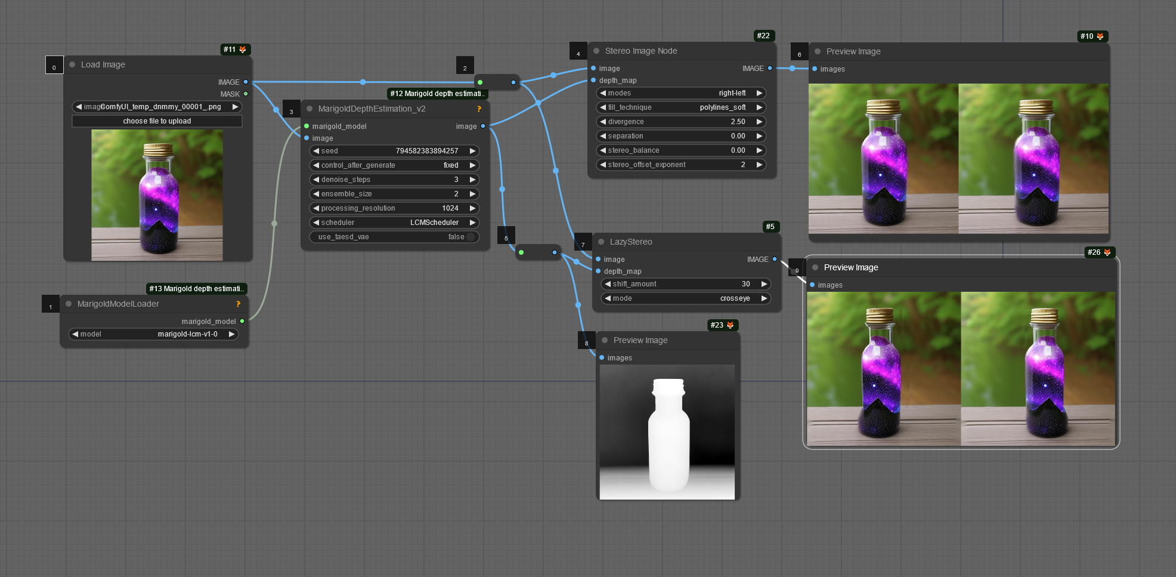Viewport: 1176px width, 577px height.
Task: Click the right arrow to increase denoise_steps
Action: [472, 180]
